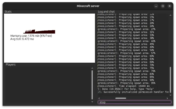Image resolution: width=176 pixels, height=109 pixels.
Task: Click the log horizontal scrollbar thumb
Action: pyautogui.click(x=121, y=98)
